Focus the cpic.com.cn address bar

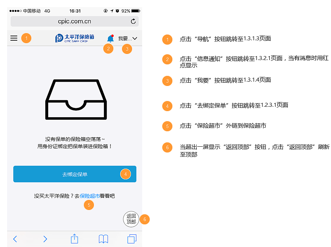click(74, 21)
